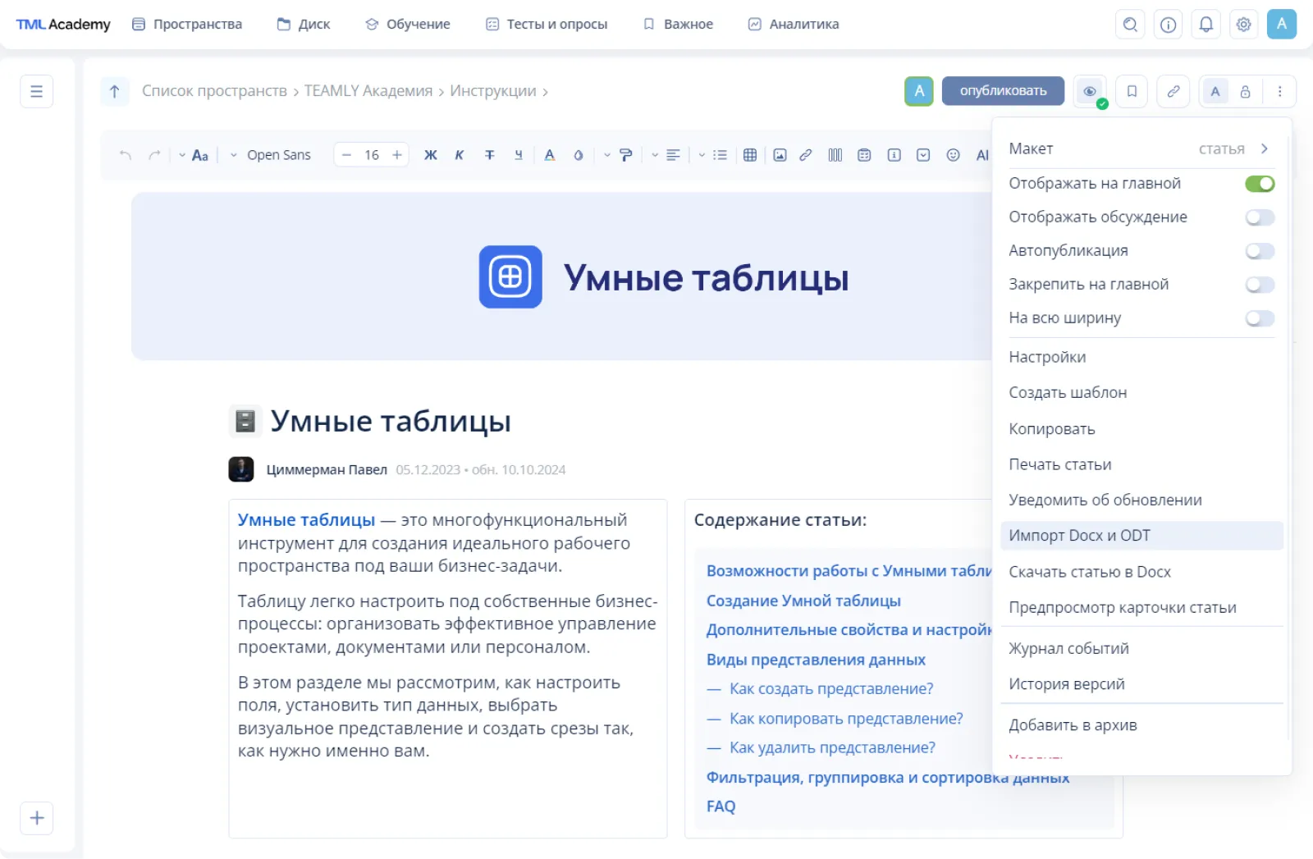Screen dimensions: 1313x859
Task: Open the text alignment dropdown
Action: tap(666, 155)
